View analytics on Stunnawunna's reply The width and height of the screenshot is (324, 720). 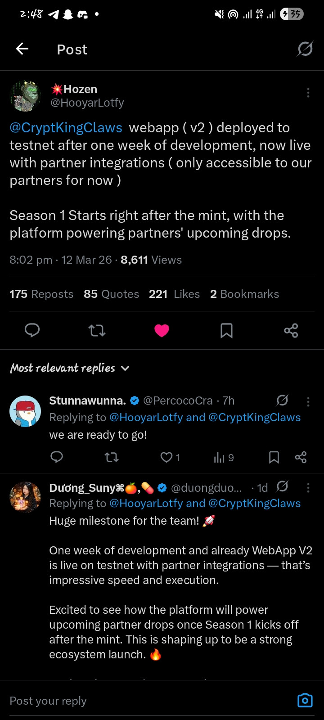point(224,458)
